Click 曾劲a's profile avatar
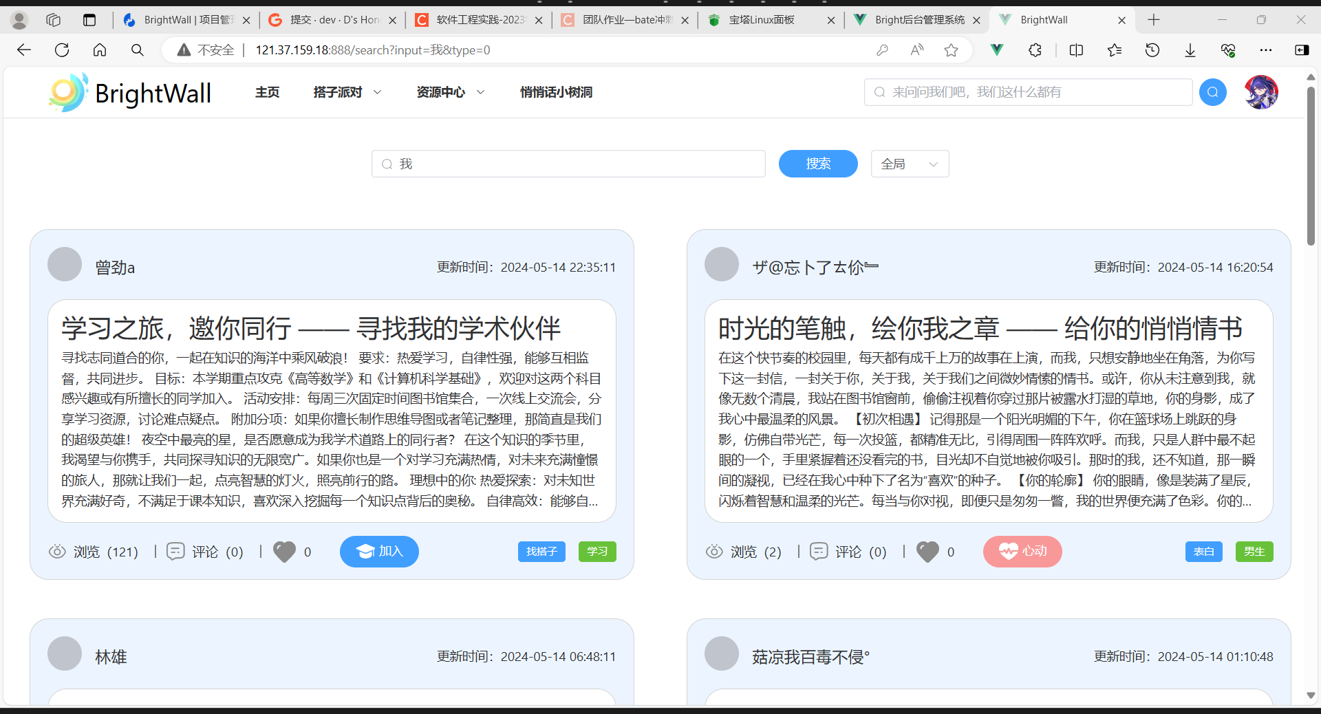Image resolution: width=1321 pixels, height=714 pixels. pos(65,264)
